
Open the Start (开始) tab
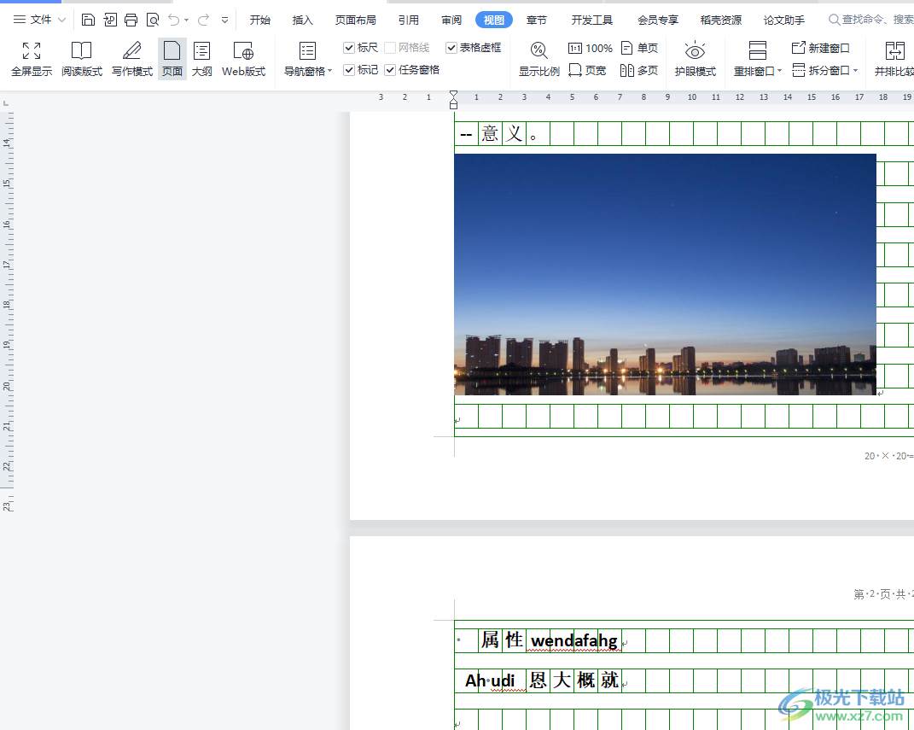click(x=260, y=20)
